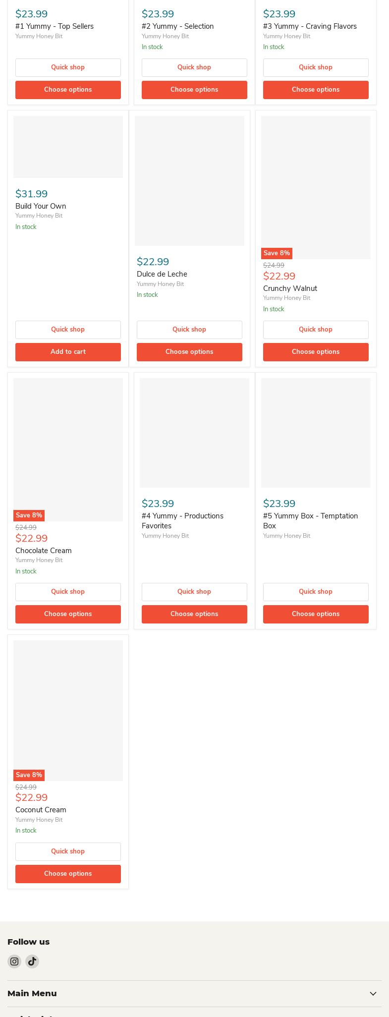389x1017 pixels.
Task: Open the Chocolate Cream product link
Action: pos(44,551)
